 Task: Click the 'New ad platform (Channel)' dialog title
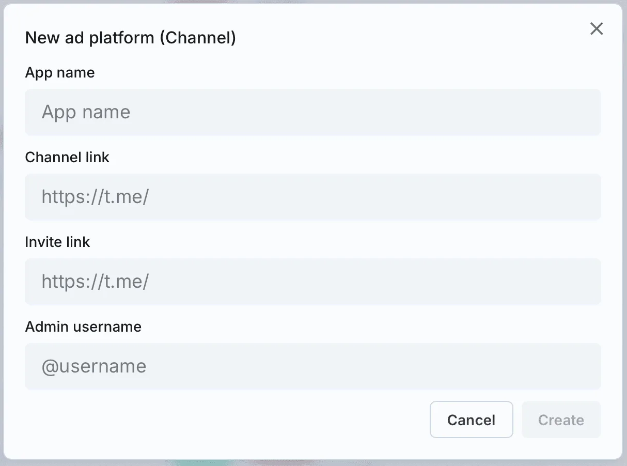click(131, 38)
